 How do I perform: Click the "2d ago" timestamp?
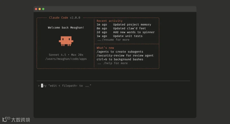[x=102, y=32]
